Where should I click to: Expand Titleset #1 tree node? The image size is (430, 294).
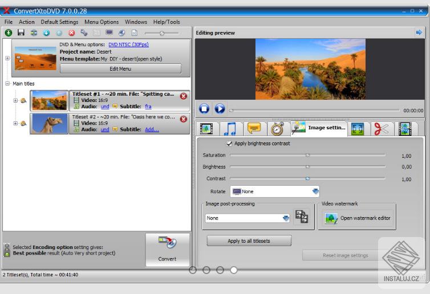click(x=15, y=100)
